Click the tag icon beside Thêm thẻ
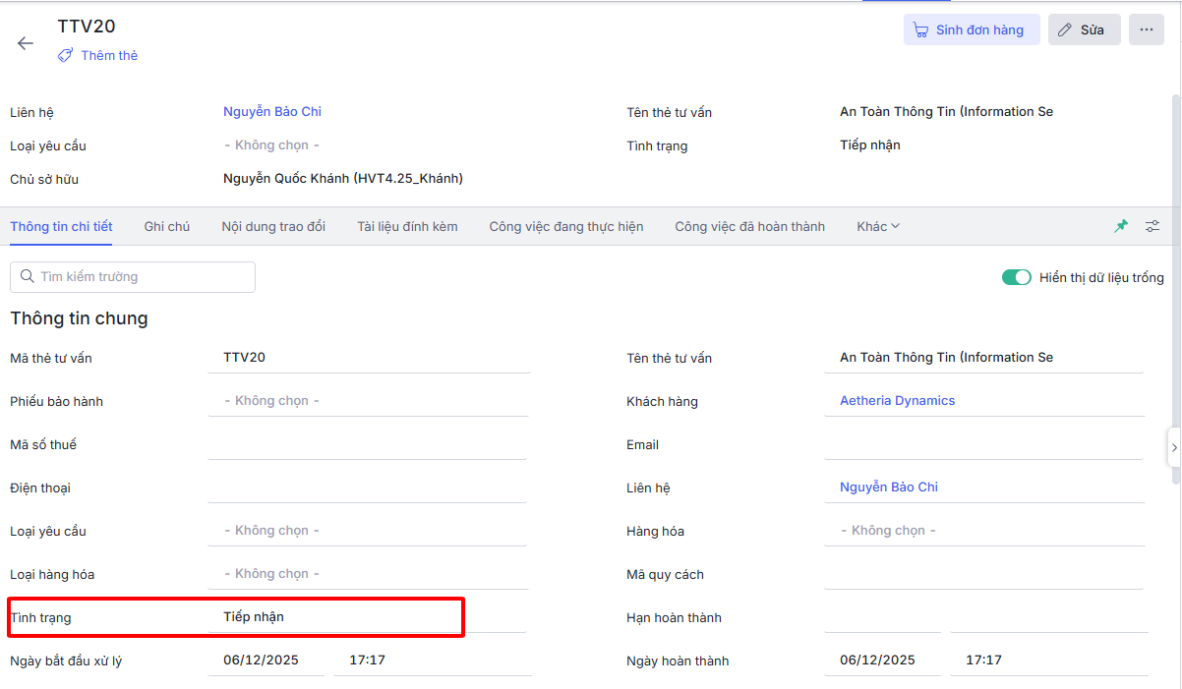 click(66, 56)
